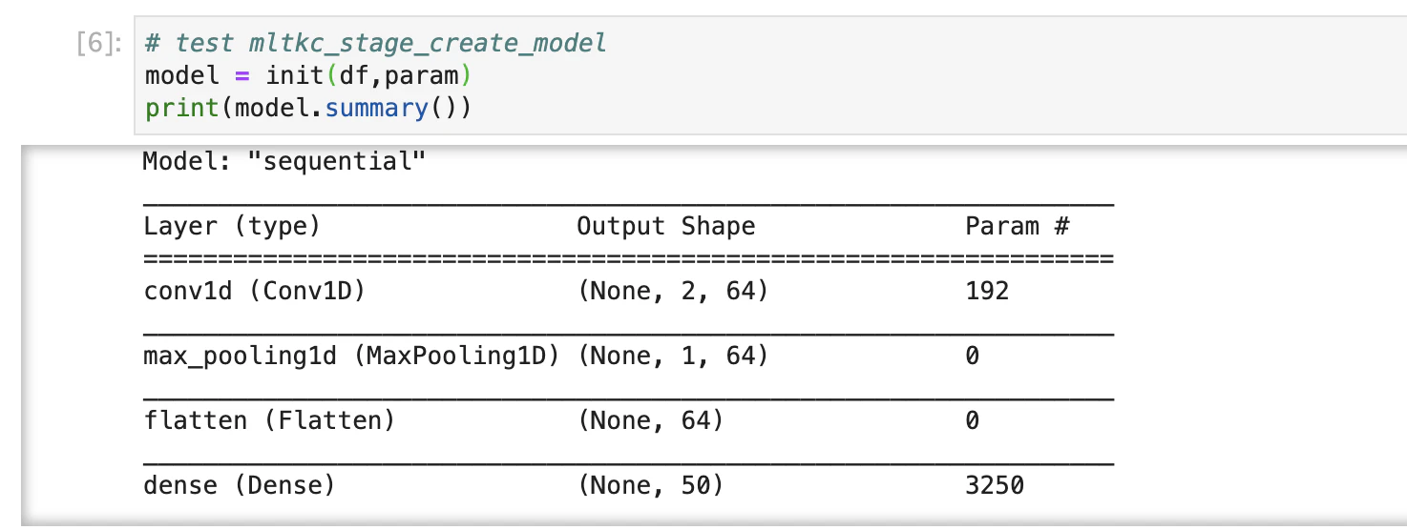The width and height of the screenshot is (1407, 530).
Task: Click the 192 parameter count value
Action: coord(987,291)
